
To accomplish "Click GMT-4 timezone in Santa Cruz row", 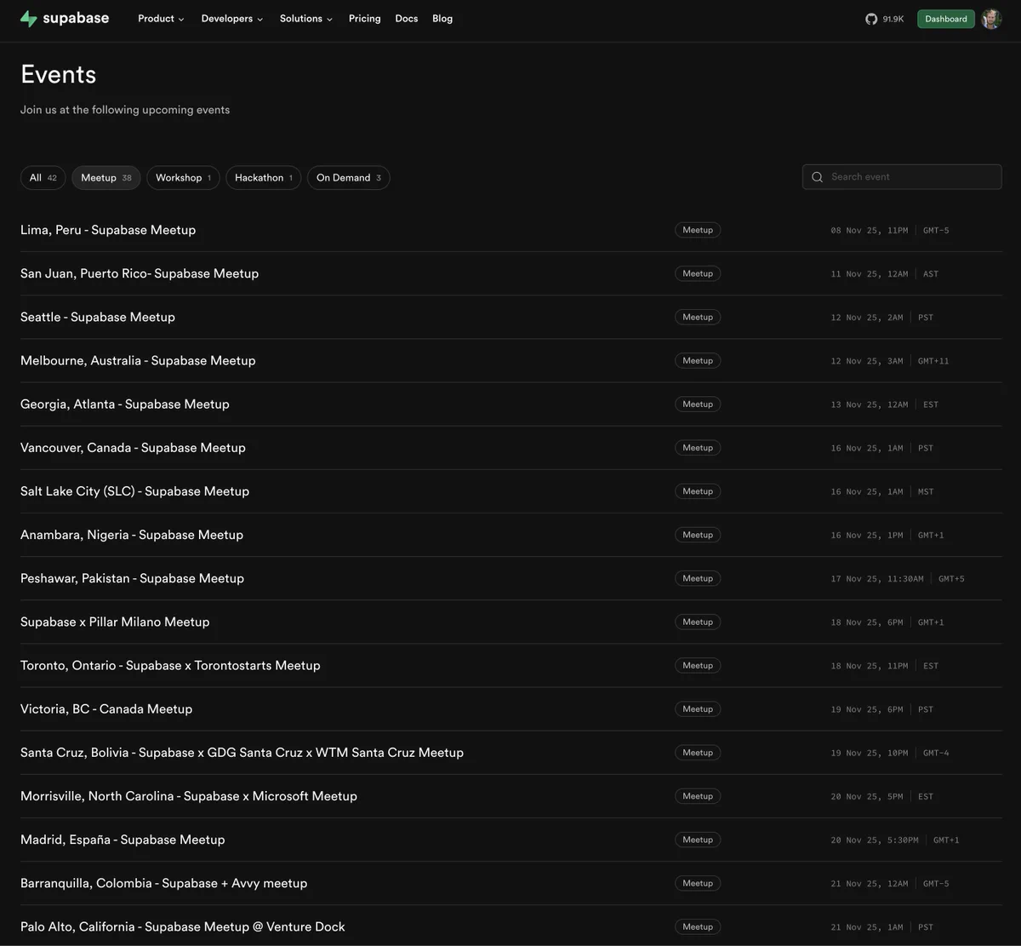I will pyautogui.click(x=936, y=753).
